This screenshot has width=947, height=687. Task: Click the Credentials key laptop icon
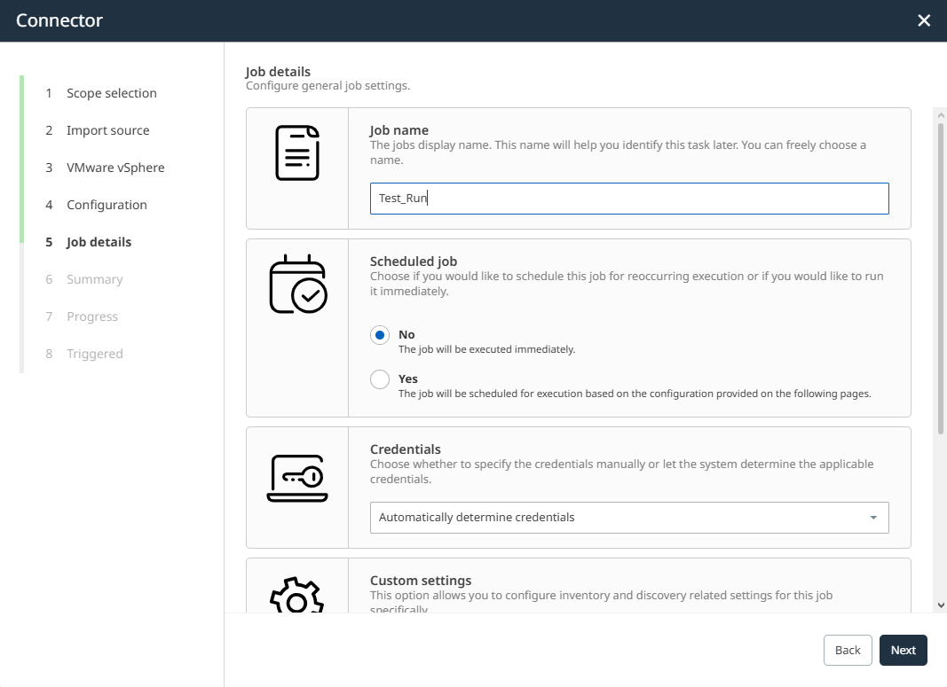pos(297,479)
